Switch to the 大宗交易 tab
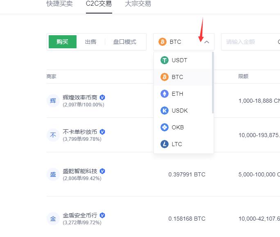The image size is (280, 237). coord(138,4)
